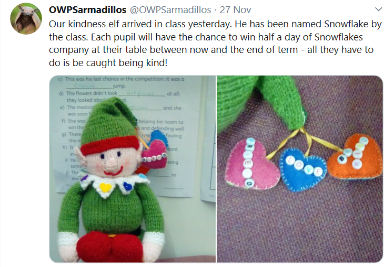The height and width of the screenshot is (267, 384).
Task: Expand the tweet options chevron
Action: click(378, 9)
